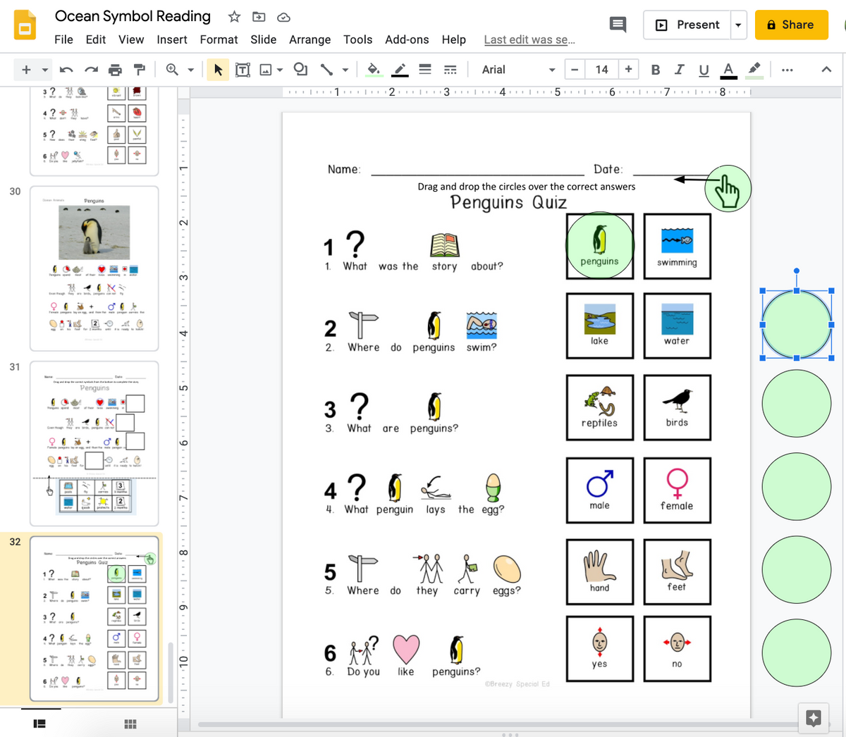
Task: Open the comment history icon
Action: tap(618, 25)
